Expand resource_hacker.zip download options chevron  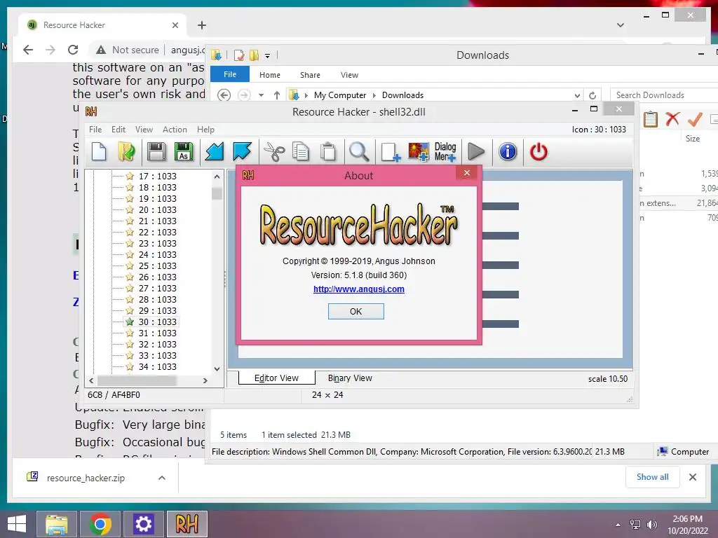pos(162,478)
